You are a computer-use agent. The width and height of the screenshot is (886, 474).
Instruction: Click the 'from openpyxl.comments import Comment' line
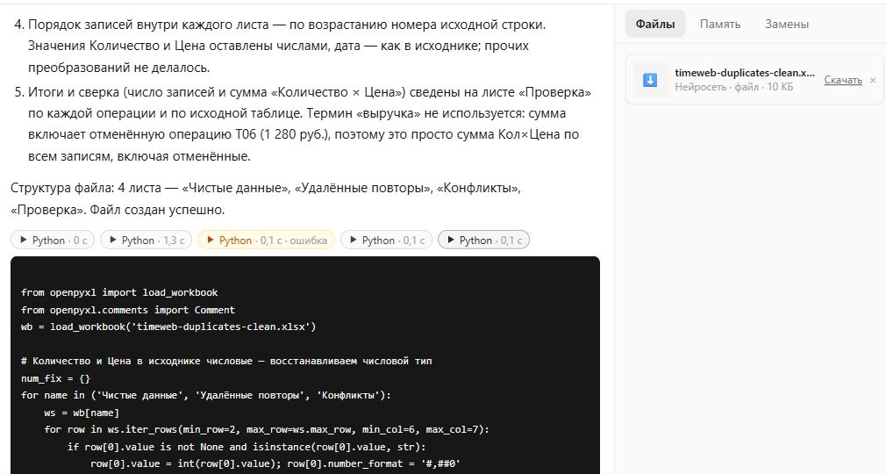[x=128, y=309]
